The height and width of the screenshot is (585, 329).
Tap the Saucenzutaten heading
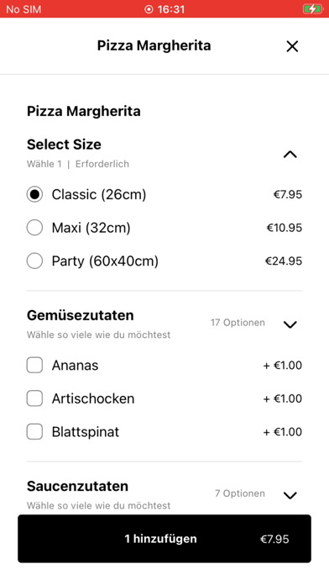[x=77, y=486]
